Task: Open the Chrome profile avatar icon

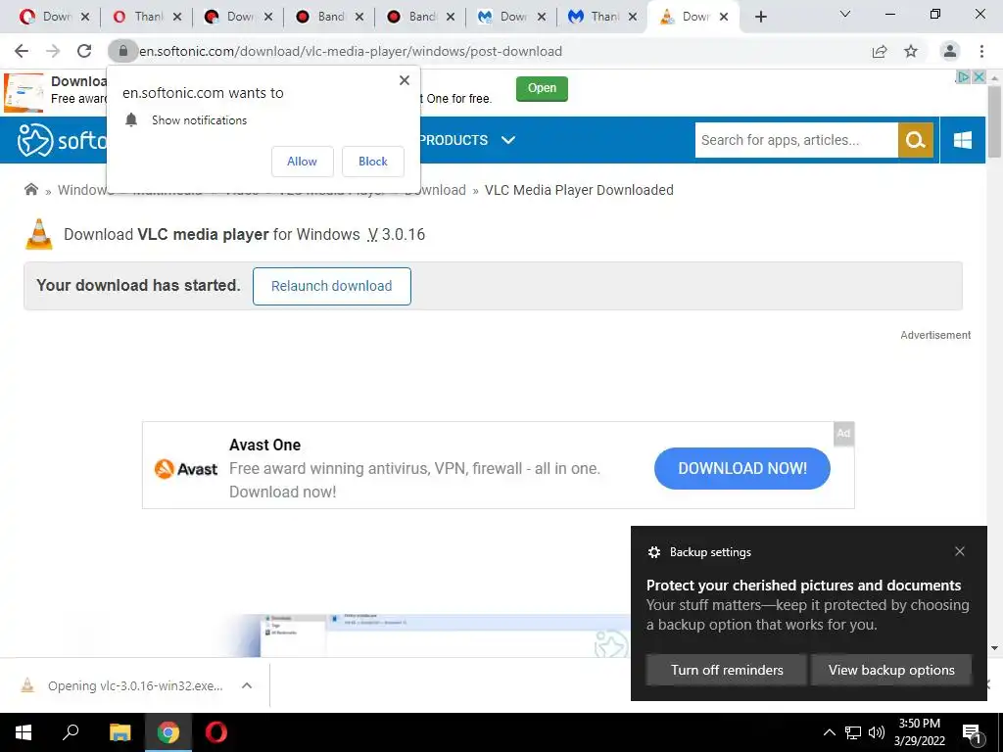Action: click(x=950, y=51)
